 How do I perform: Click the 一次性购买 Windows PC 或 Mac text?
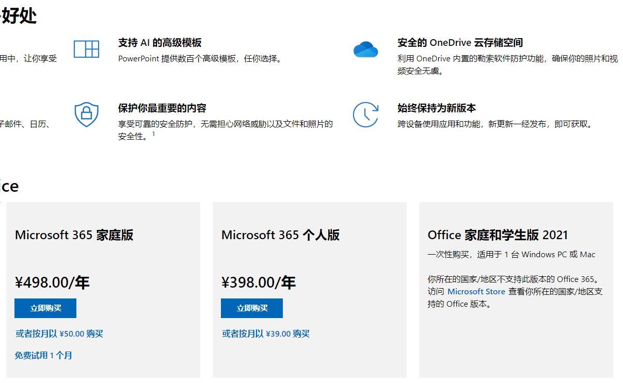tap(512, 255)
